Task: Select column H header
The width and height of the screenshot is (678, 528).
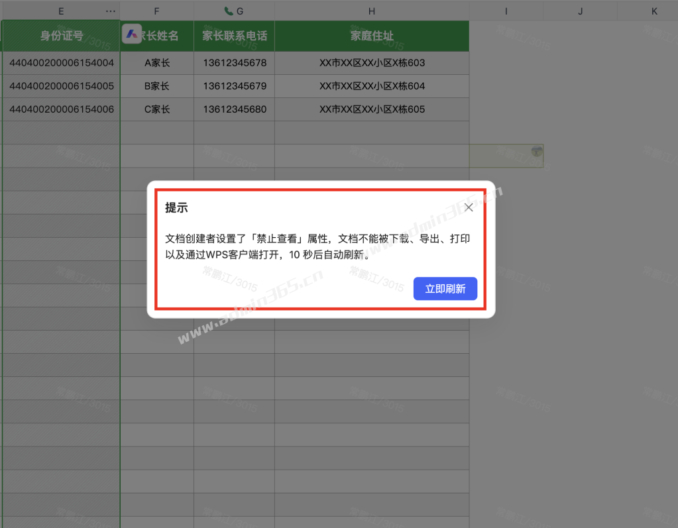Action: [372, 10]
